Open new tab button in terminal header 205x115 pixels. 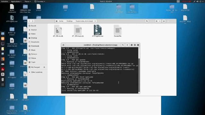63,45
